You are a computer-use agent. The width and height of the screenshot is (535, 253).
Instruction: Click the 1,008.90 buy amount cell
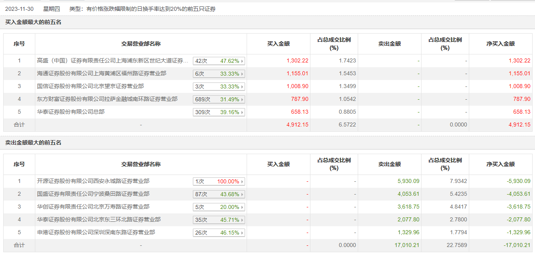click(298, 86)
